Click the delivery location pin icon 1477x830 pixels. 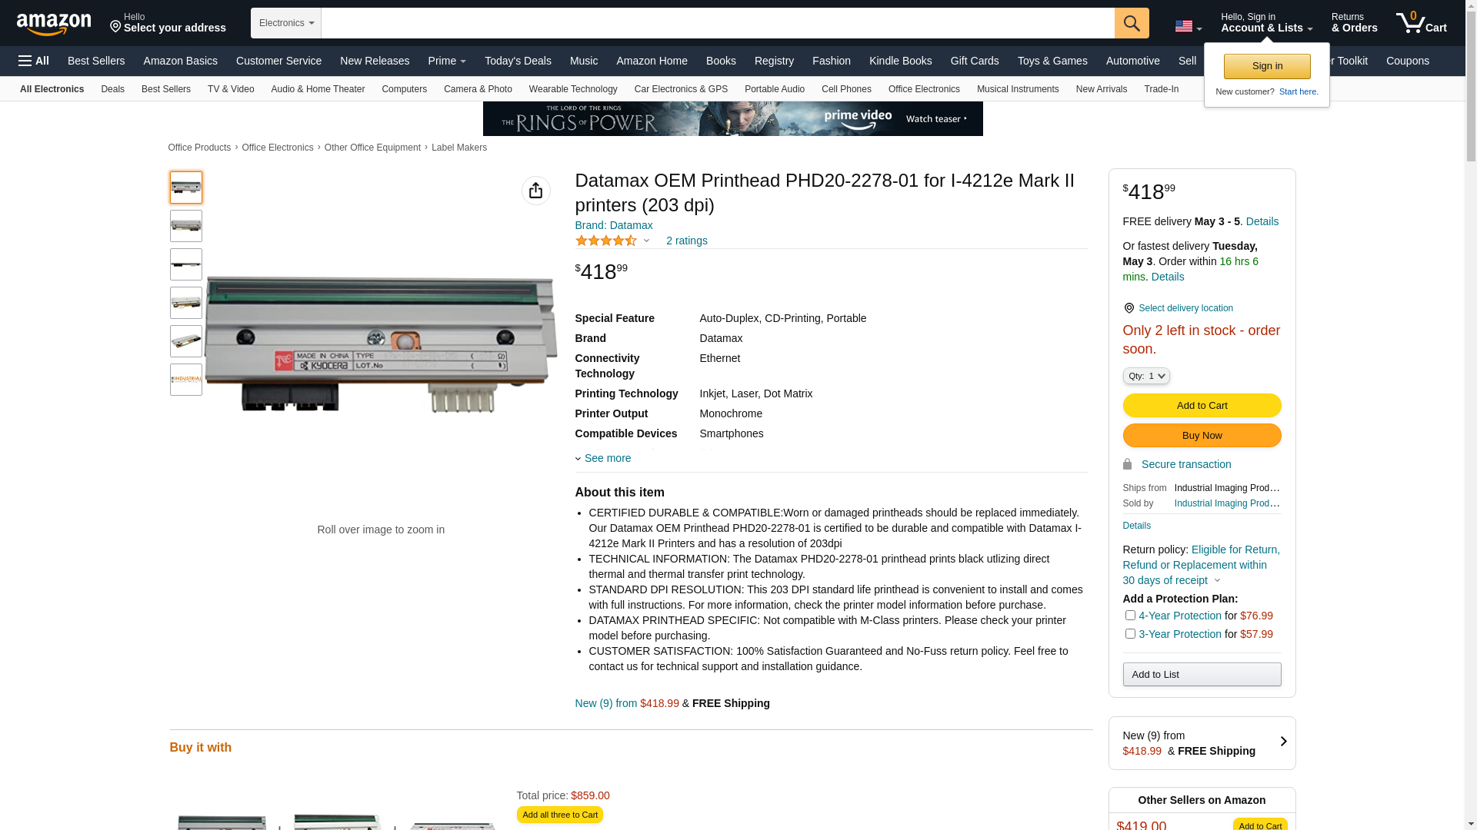coord(1129,308)
